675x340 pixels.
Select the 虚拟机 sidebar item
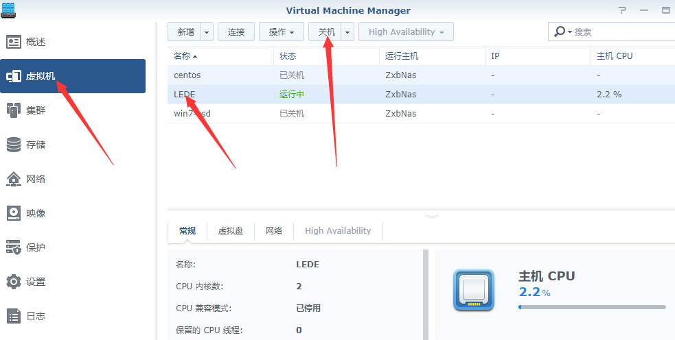pyautogui.click(x=73, y=76)
